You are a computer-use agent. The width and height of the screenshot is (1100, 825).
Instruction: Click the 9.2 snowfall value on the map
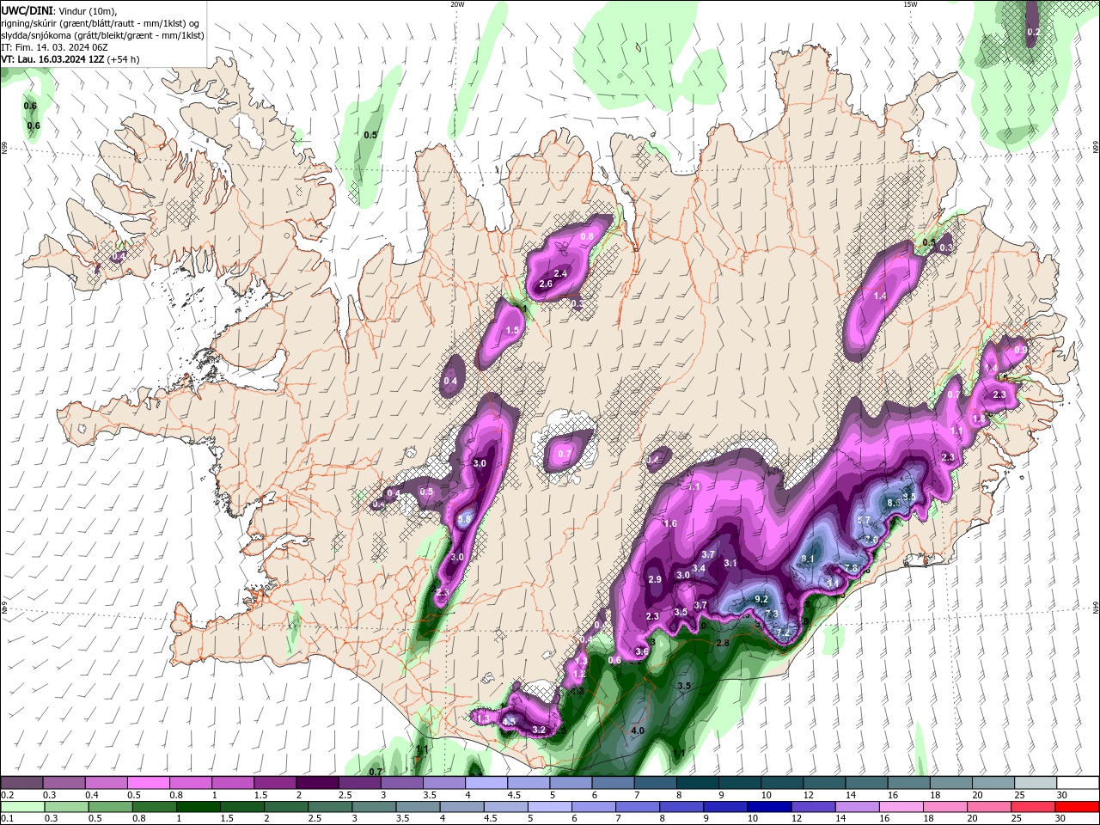click(761, 599)
